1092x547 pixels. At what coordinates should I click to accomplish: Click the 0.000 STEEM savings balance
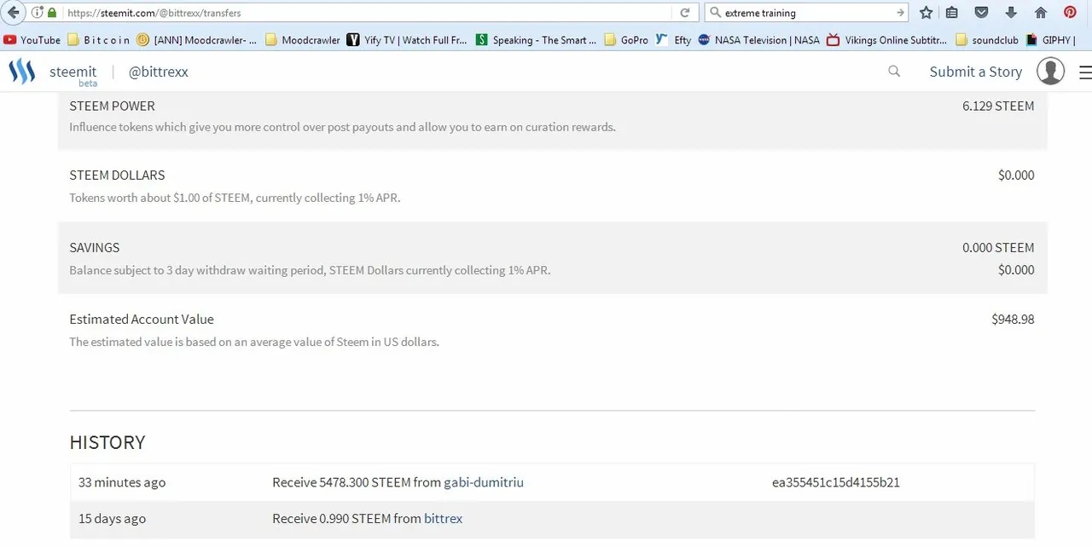998,247
